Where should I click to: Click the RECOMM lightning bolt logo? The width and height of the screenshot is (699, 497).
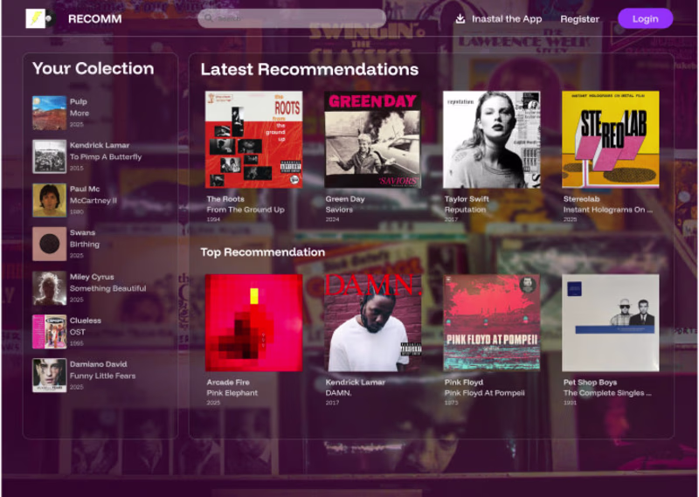coord(40,18)
